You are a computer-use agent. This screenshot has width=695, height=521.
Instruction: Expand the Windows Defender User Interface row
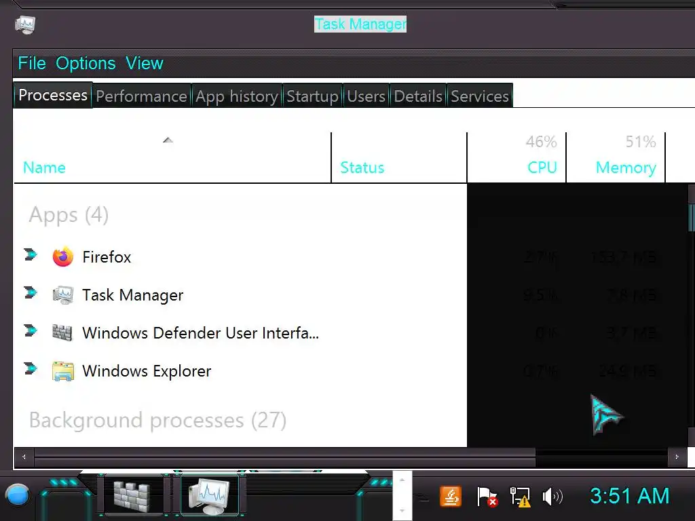[x=30, y=331]
